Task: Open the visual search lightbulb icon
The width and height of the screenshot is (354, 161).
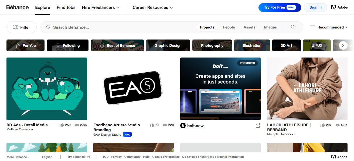Action: 293,27
